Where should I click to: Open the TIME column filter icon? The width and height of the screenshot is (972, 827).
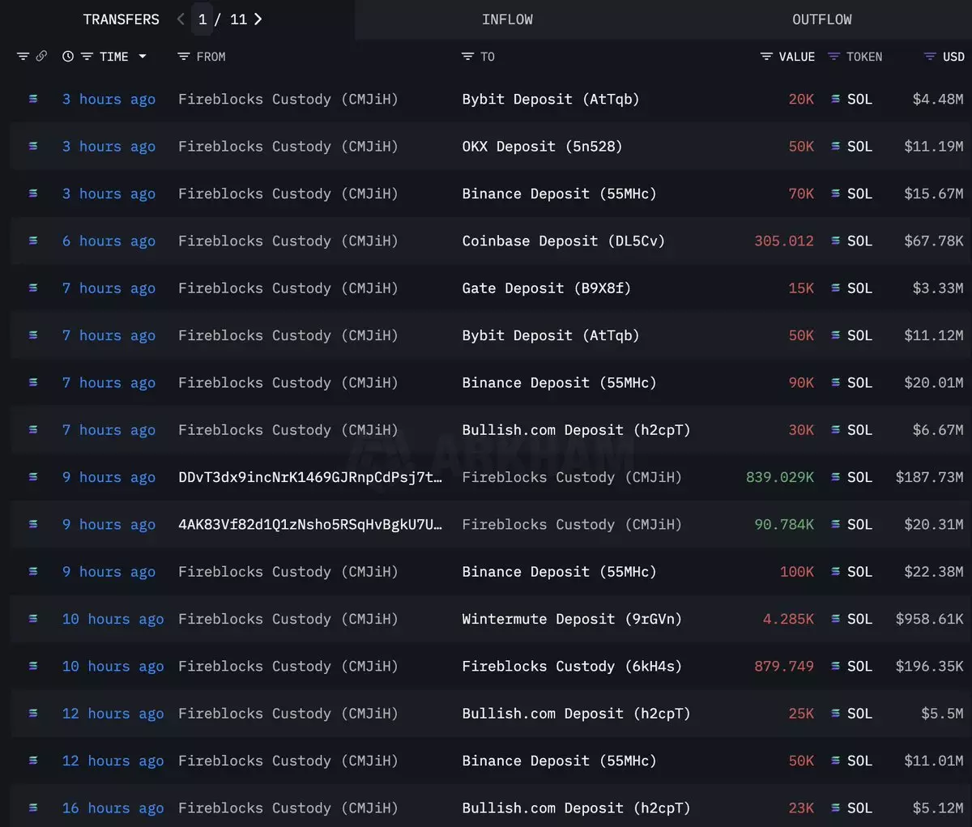point(87,57)
